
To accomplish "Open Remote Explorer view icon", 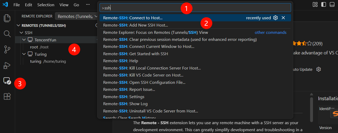I will (x=7, y=81).
